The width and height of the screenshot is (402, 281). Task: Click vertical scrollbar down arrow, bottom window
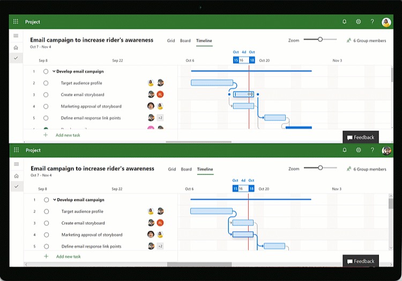click(391, 248)
